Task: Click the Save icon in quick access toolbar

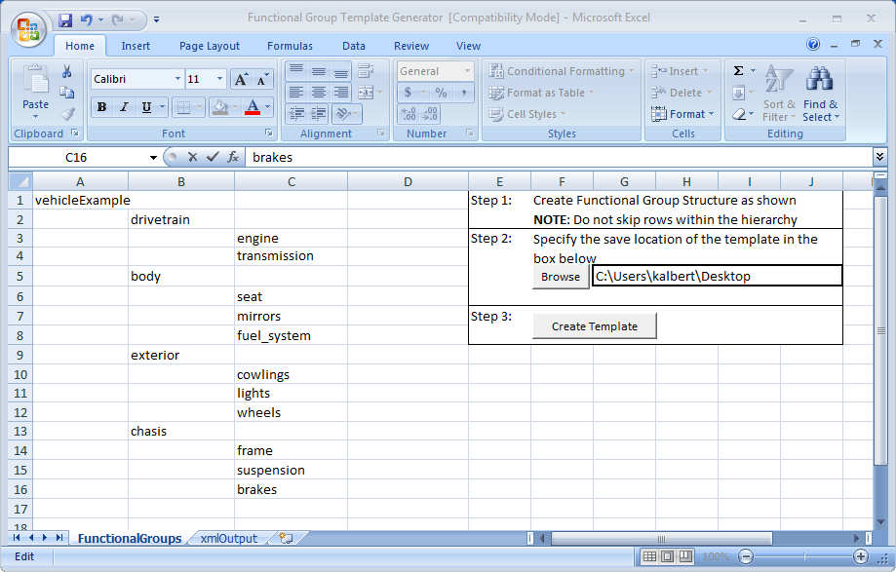Action: pyautogui.click(x=65, y=19)
